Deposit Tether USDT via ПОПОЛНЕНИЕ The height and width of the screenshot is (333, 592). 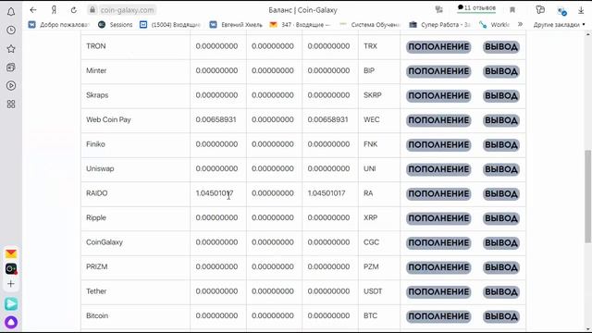(x=438, y=292)
